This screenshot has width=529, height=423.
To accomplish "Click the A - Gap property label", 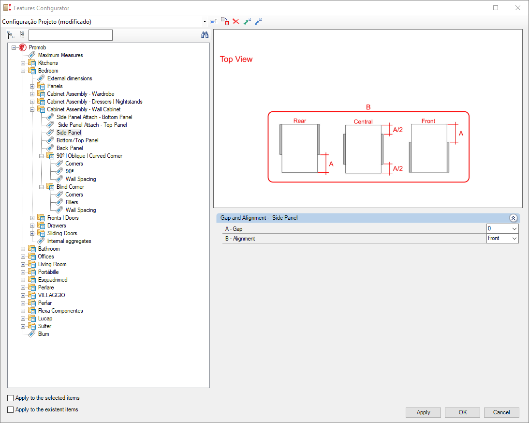I will (x=234, y=229).
